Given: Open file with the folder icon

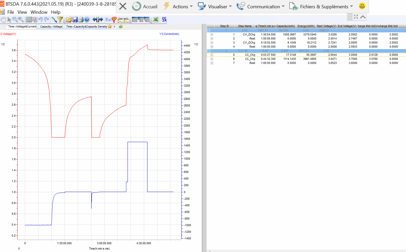Looking at the screenshot, I should click(69, 20).
